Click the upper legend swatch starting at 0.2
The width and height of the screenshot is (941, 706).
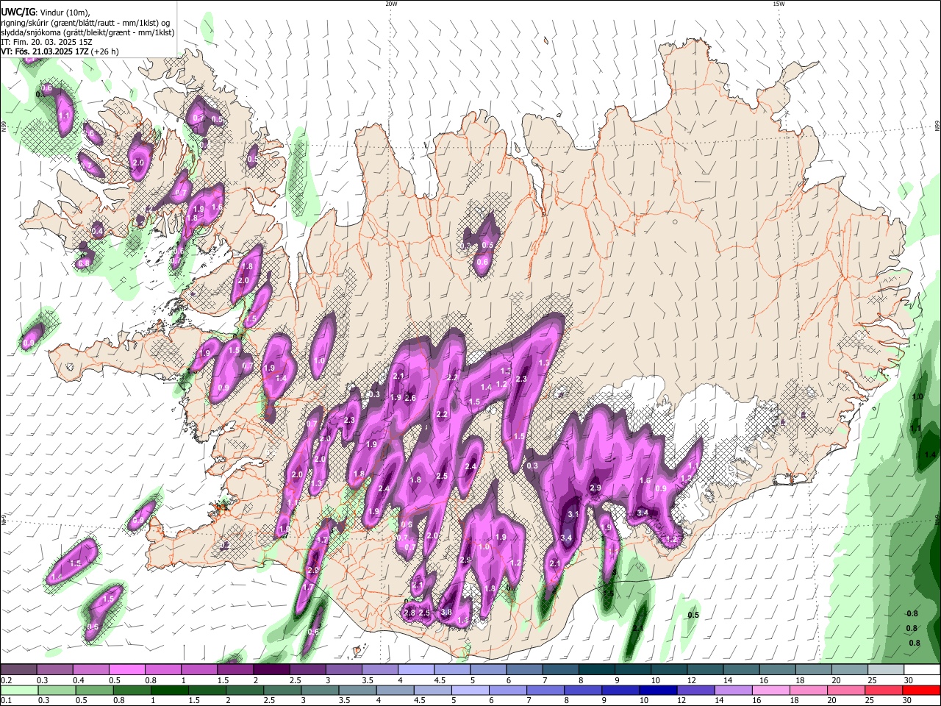pyautogui.click(x=18, y=670)
